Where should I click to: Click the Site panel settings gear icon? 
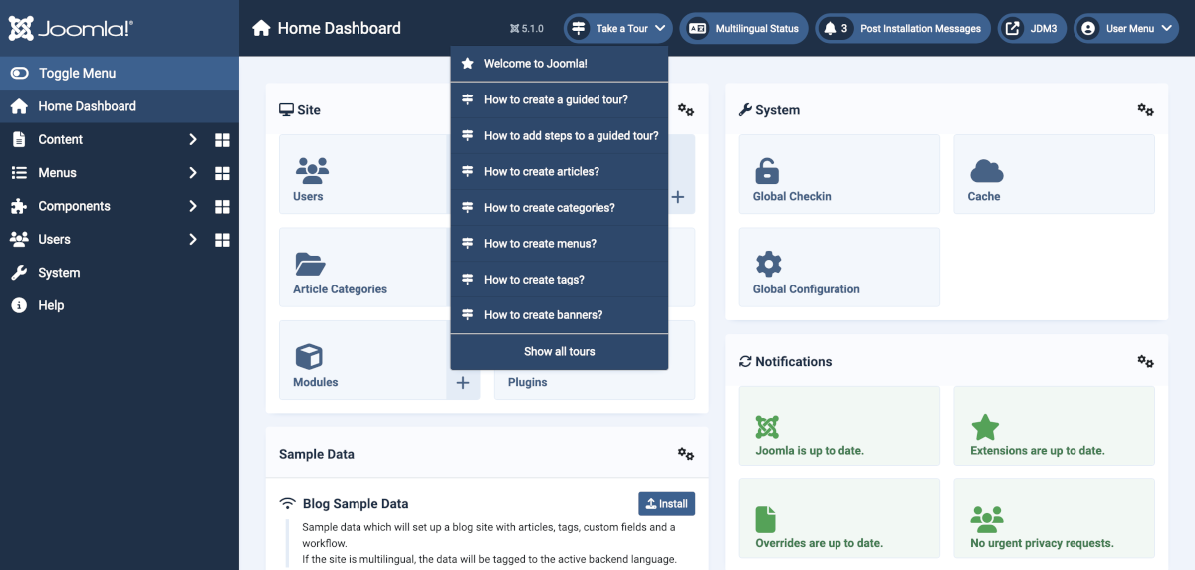pyautogui.click(x=685, y=110)
